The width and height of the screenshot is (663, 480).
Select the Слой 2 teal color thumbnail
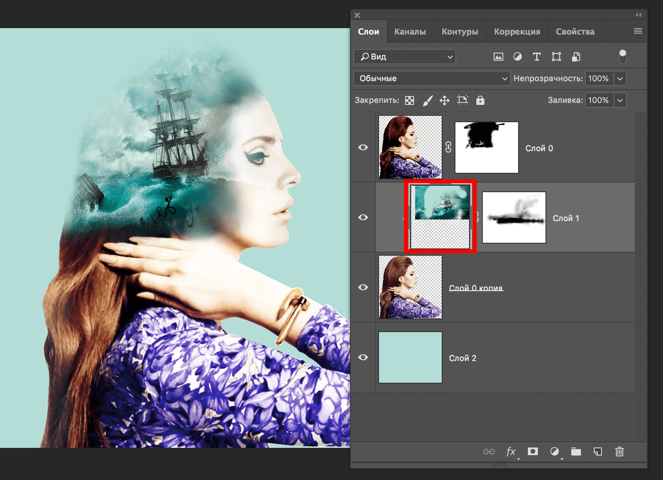410,357
